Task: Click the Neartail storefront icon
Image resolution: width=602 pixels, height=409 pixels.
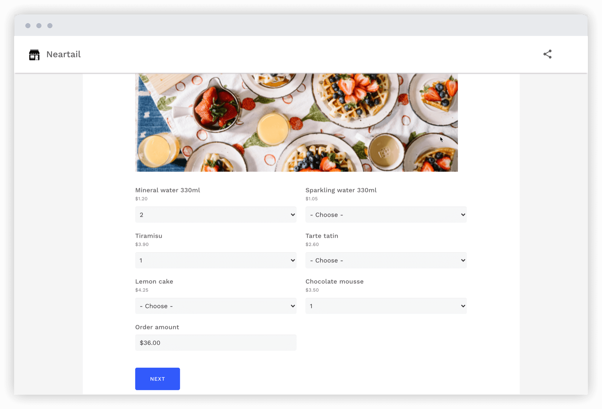Action: tap(34, 54)
